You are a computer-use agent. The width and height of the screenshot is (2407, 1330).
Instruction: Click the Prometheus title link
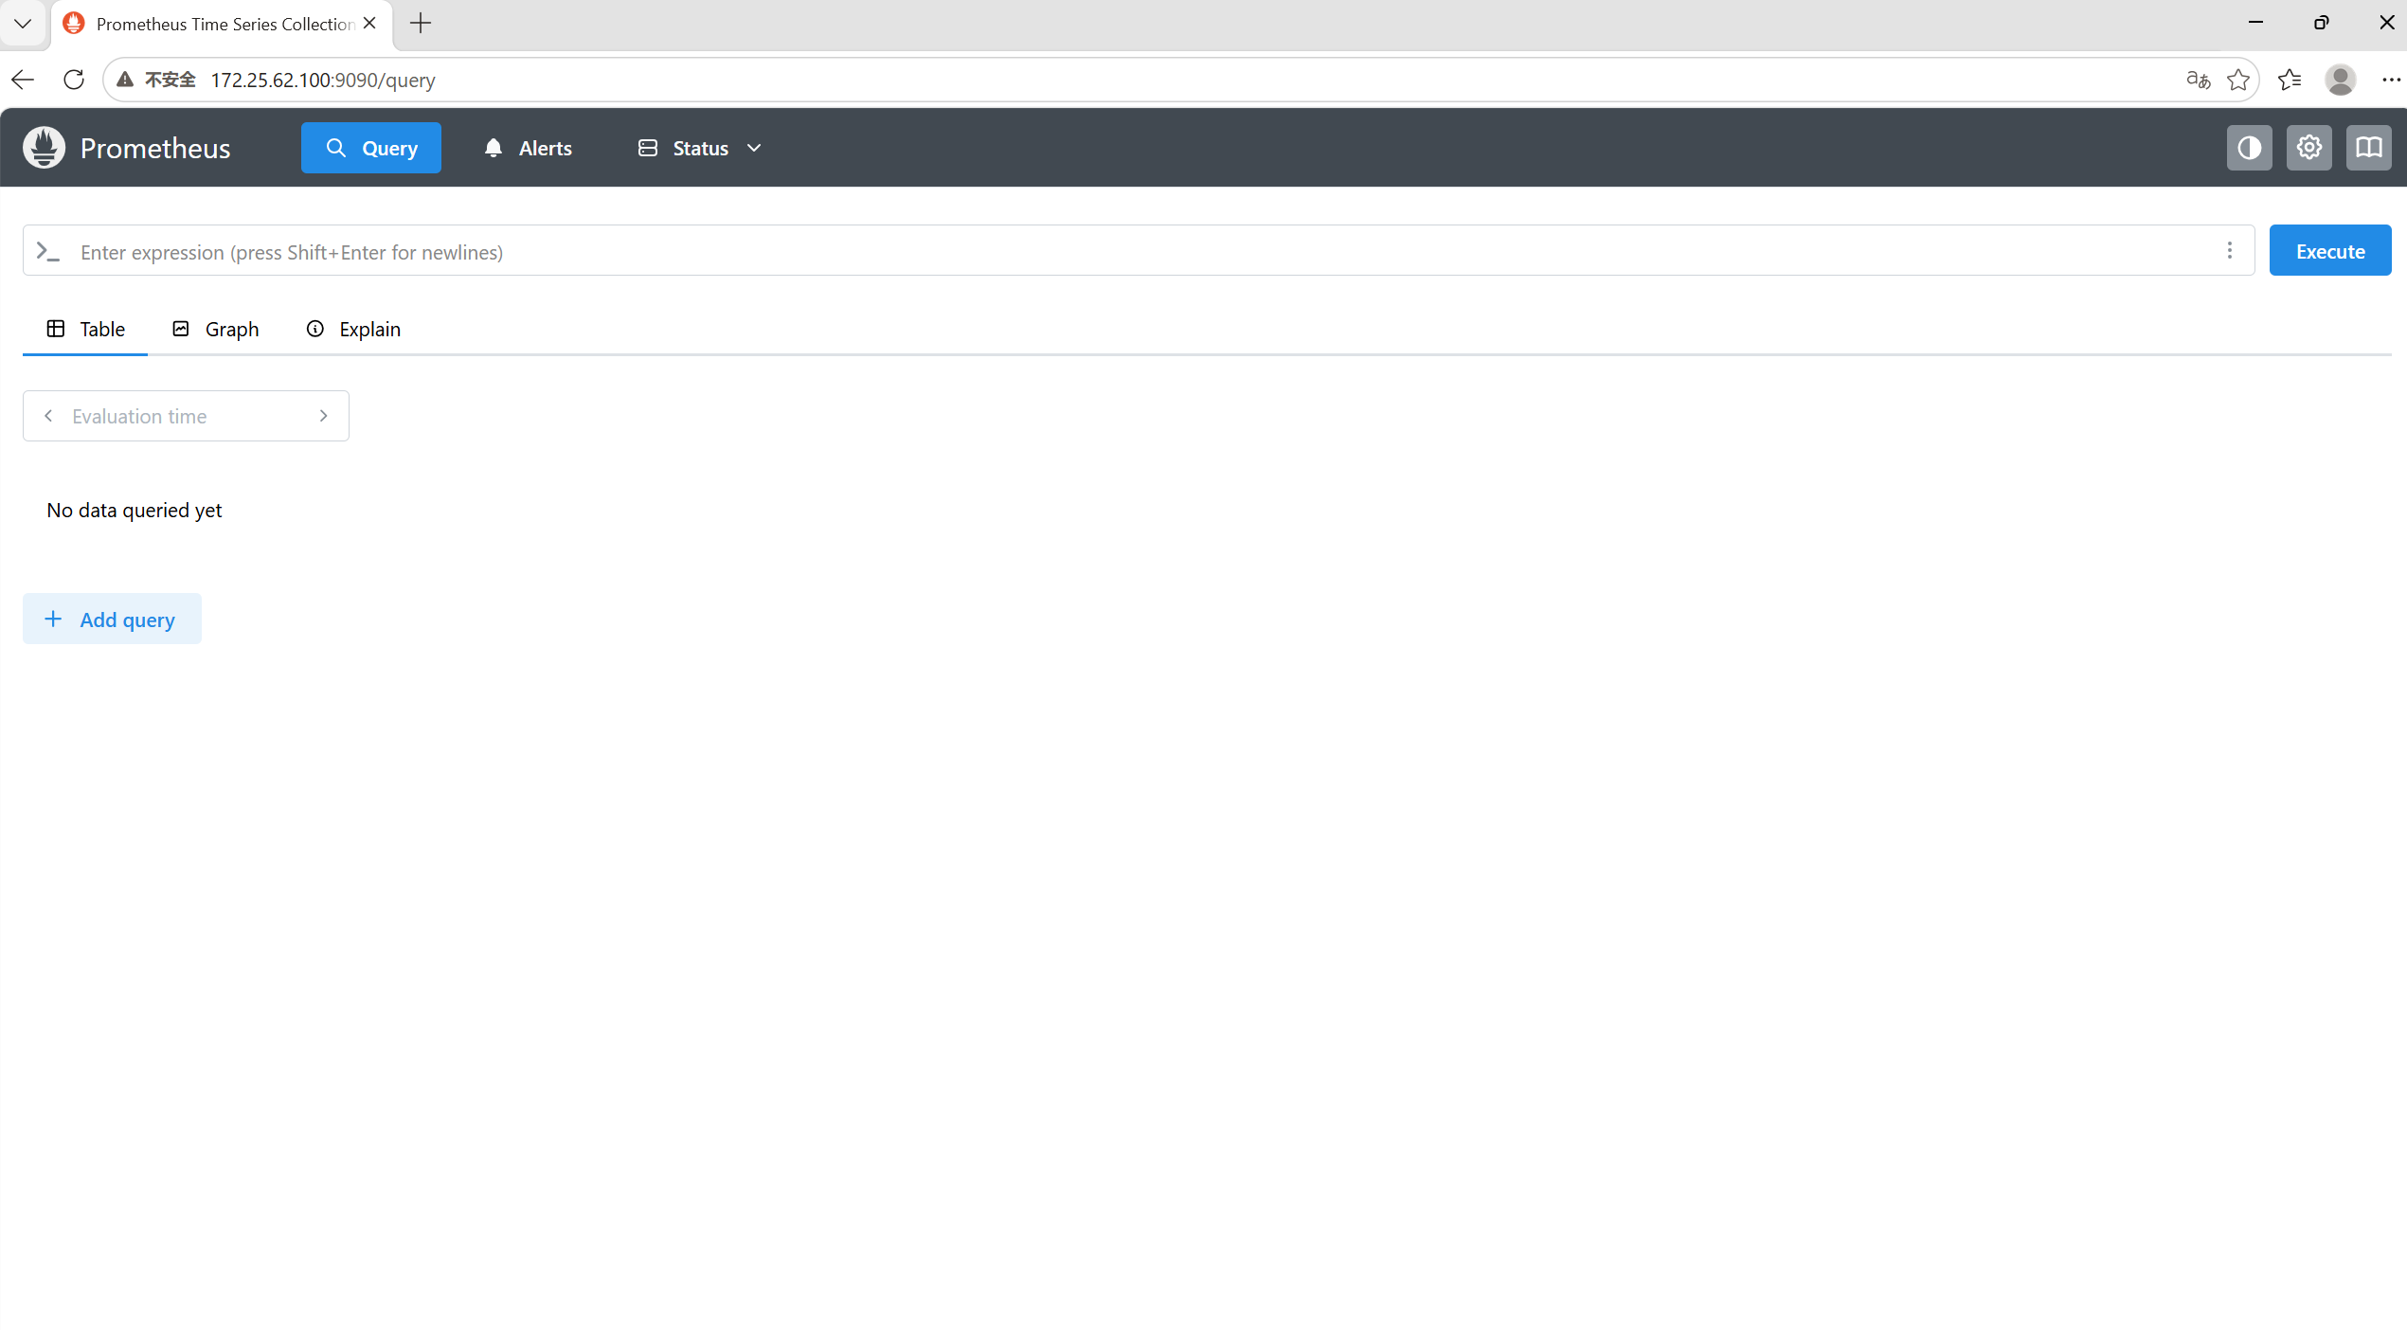click(155, 148)
